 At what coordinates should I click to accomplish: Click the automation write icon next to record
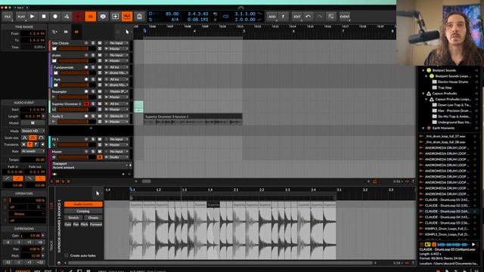tap(67, 17)
